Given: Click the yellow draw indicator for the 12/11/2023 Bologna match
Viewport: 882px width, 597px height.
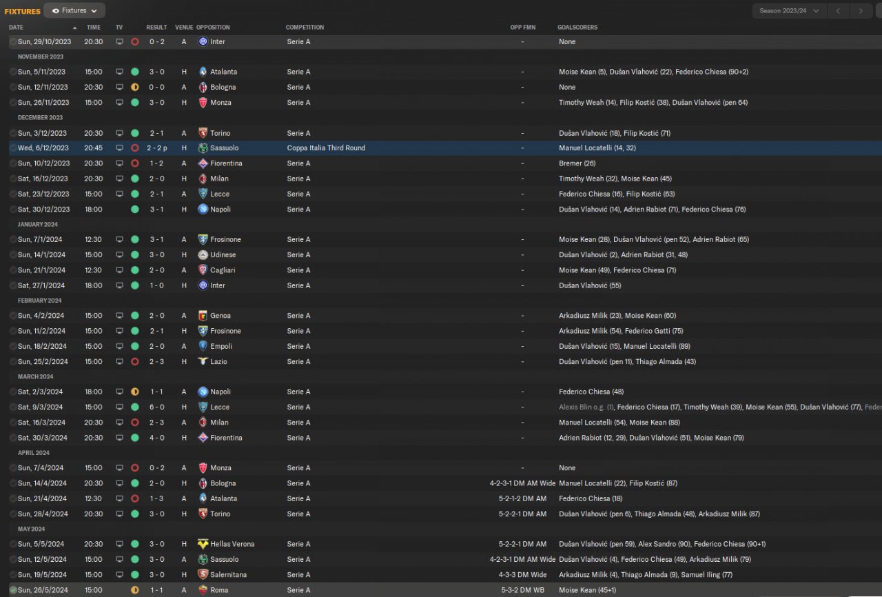Looking at the screenshot, I should 134,87.
